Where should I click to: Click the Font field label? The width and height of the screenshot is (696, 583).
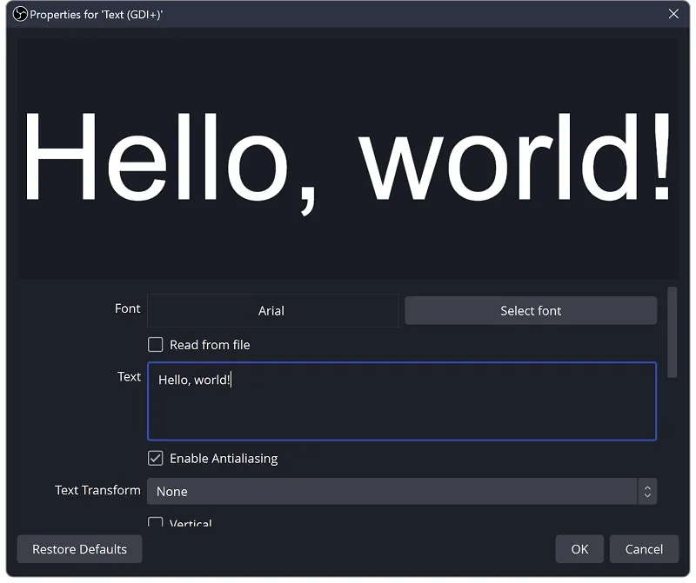click(x=127, y=308)
